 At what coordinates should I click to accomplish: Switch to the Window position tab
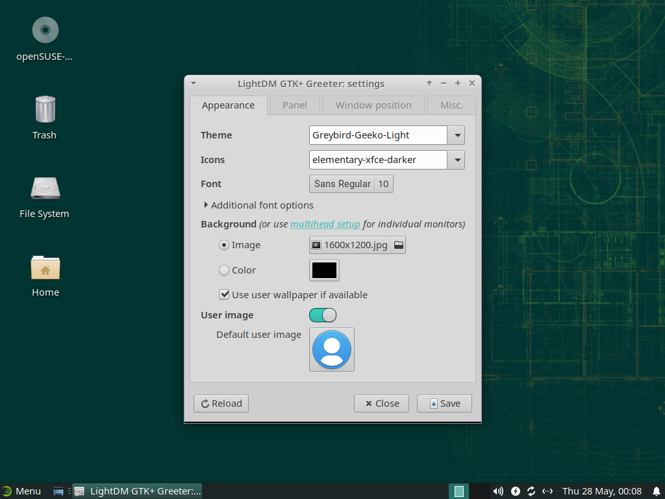[x=373, y=105]
